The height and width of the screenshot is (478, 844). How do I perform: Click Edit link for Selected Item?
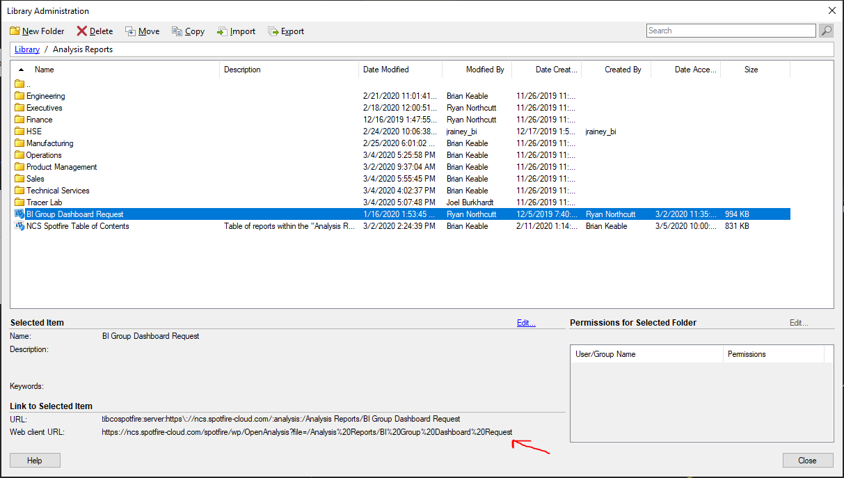pos(526,323)
